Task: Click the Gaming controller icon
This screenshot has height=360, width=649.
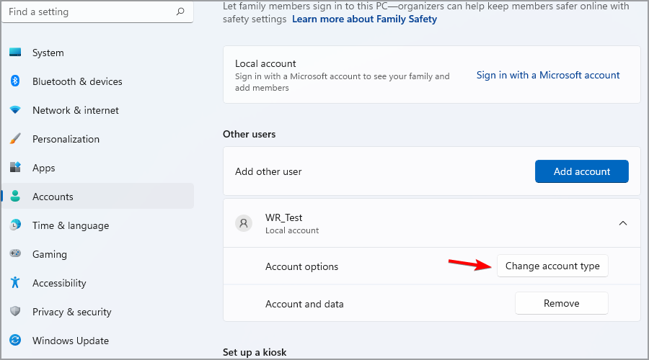Action: click(15, 254)
